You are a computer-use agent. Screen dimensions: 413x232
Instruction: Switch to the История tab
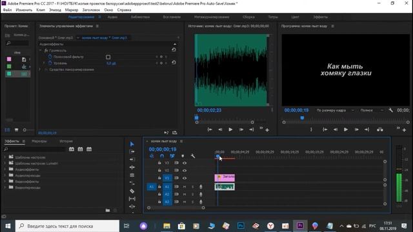click(x=66, y=141)
